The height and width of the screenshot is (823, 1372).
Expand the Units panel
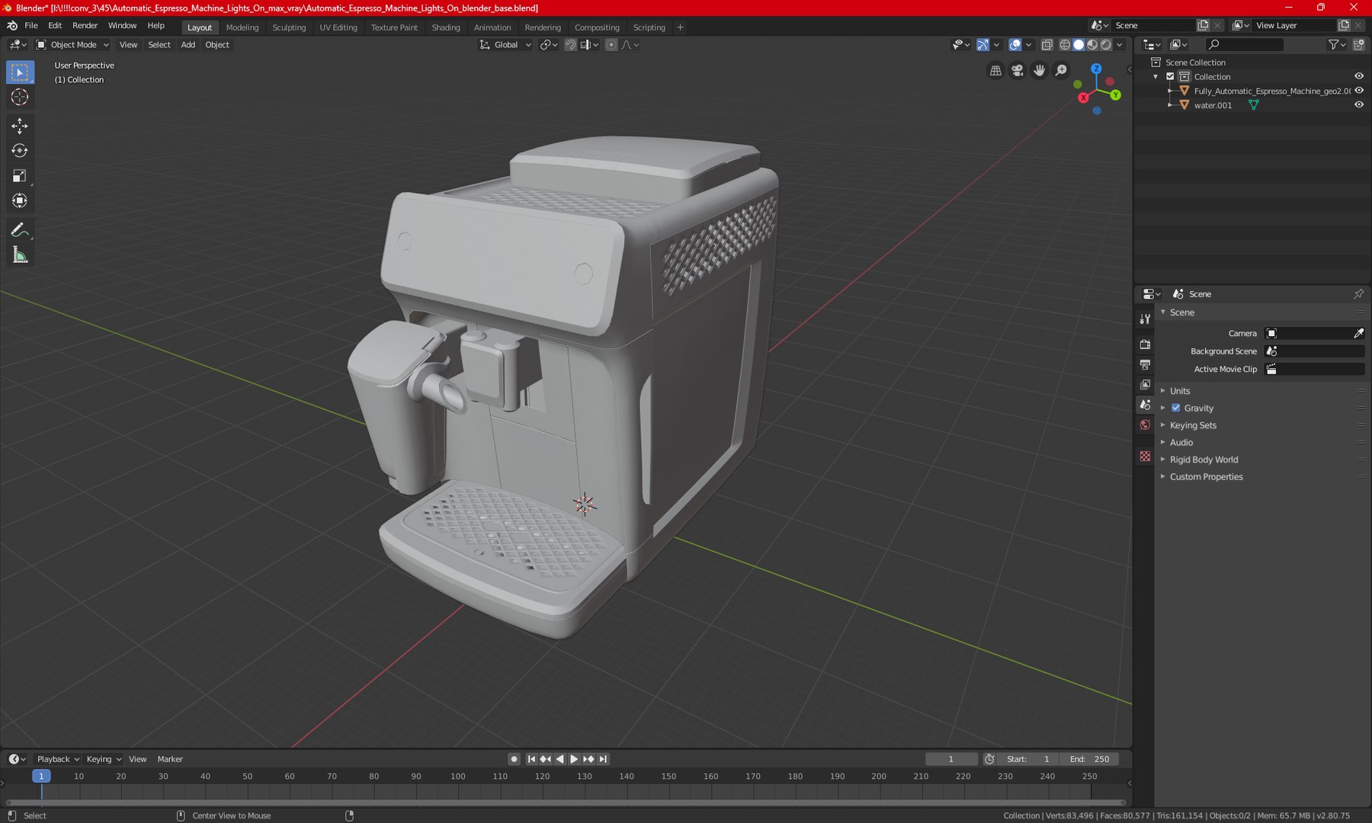tap(1180, 391)
